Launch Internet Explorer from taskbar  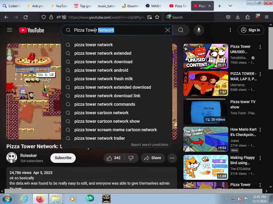click(x=24, y=199)
